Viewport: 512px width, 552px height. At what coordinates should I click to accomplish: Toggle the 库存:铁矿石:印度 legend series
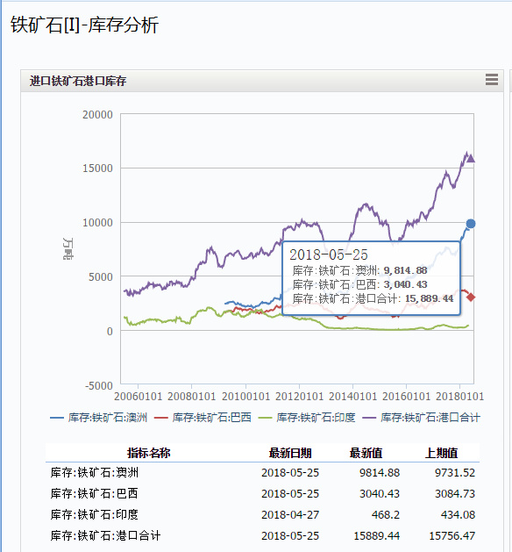(x=307, y=418)
